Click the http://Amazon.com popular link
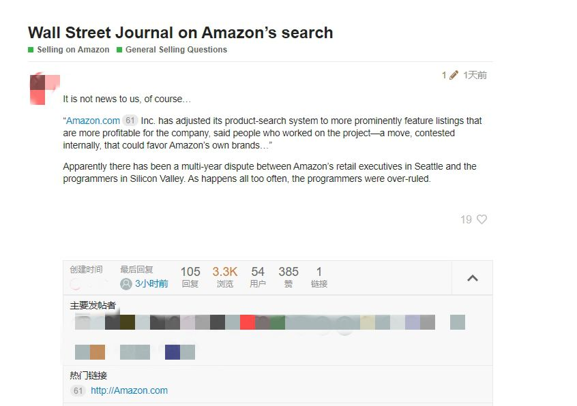This screenshot has height=406, width=577. point(129,390)
